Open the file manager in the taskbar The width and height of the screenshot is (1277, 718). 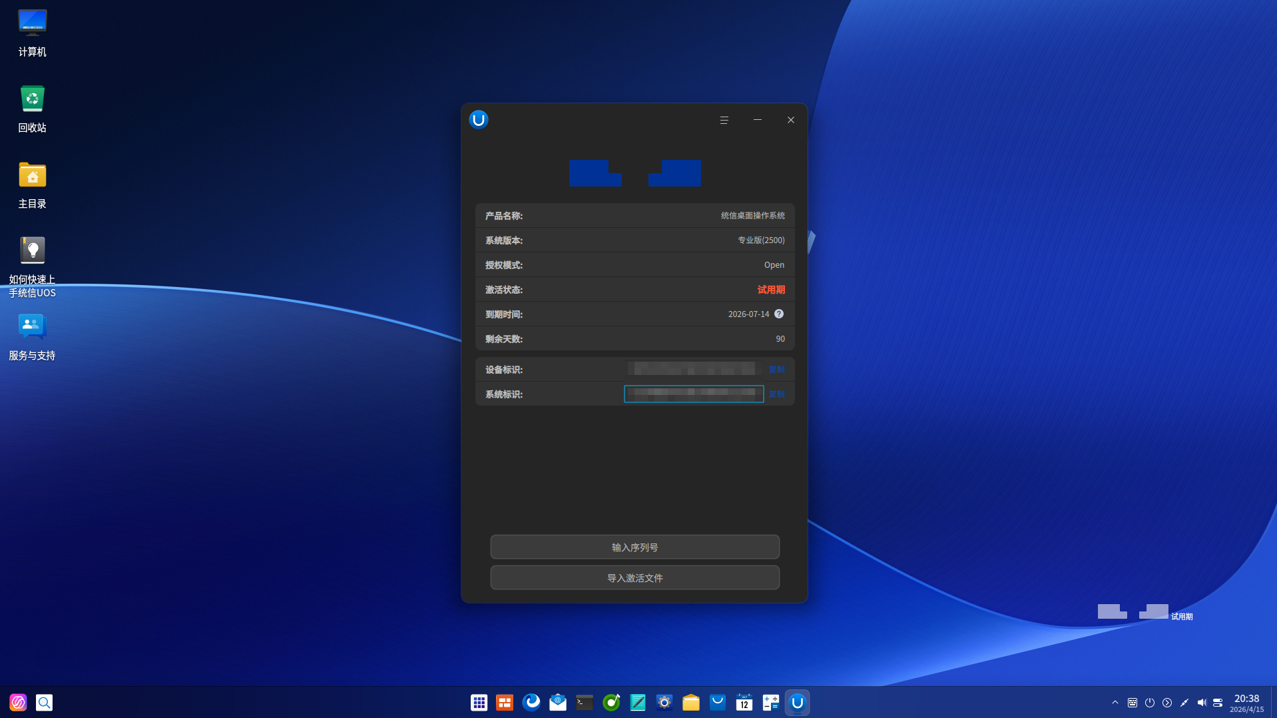pos(691,702)
